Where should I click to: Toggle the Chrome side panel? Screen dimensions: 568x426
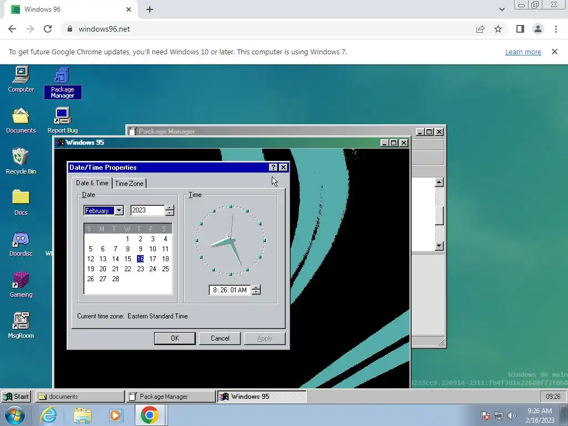pos(520,29)
